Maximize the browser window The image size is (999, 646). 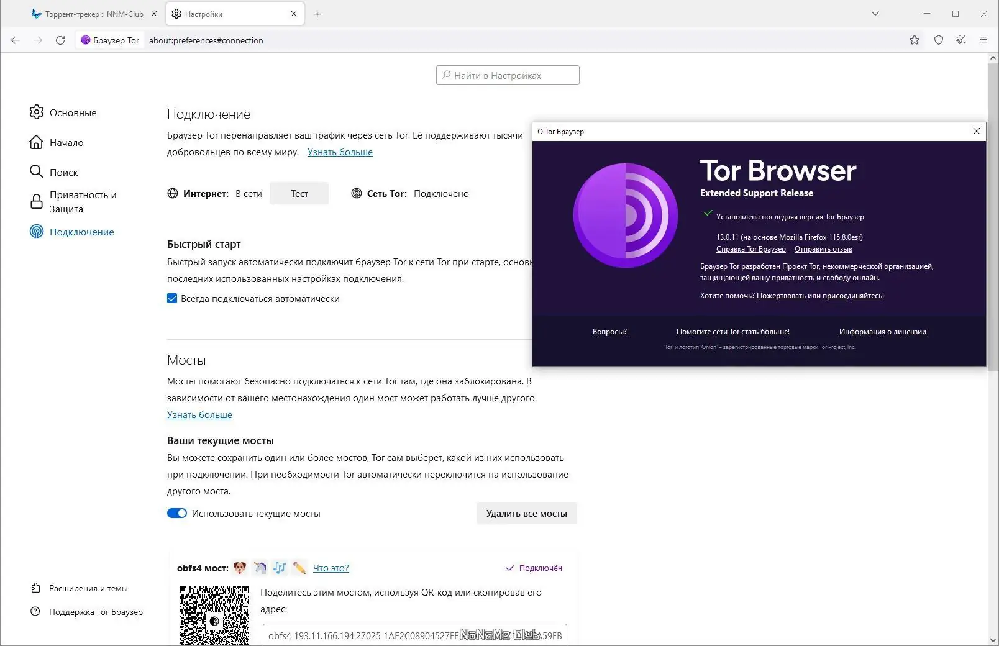[x=956, y=14]
